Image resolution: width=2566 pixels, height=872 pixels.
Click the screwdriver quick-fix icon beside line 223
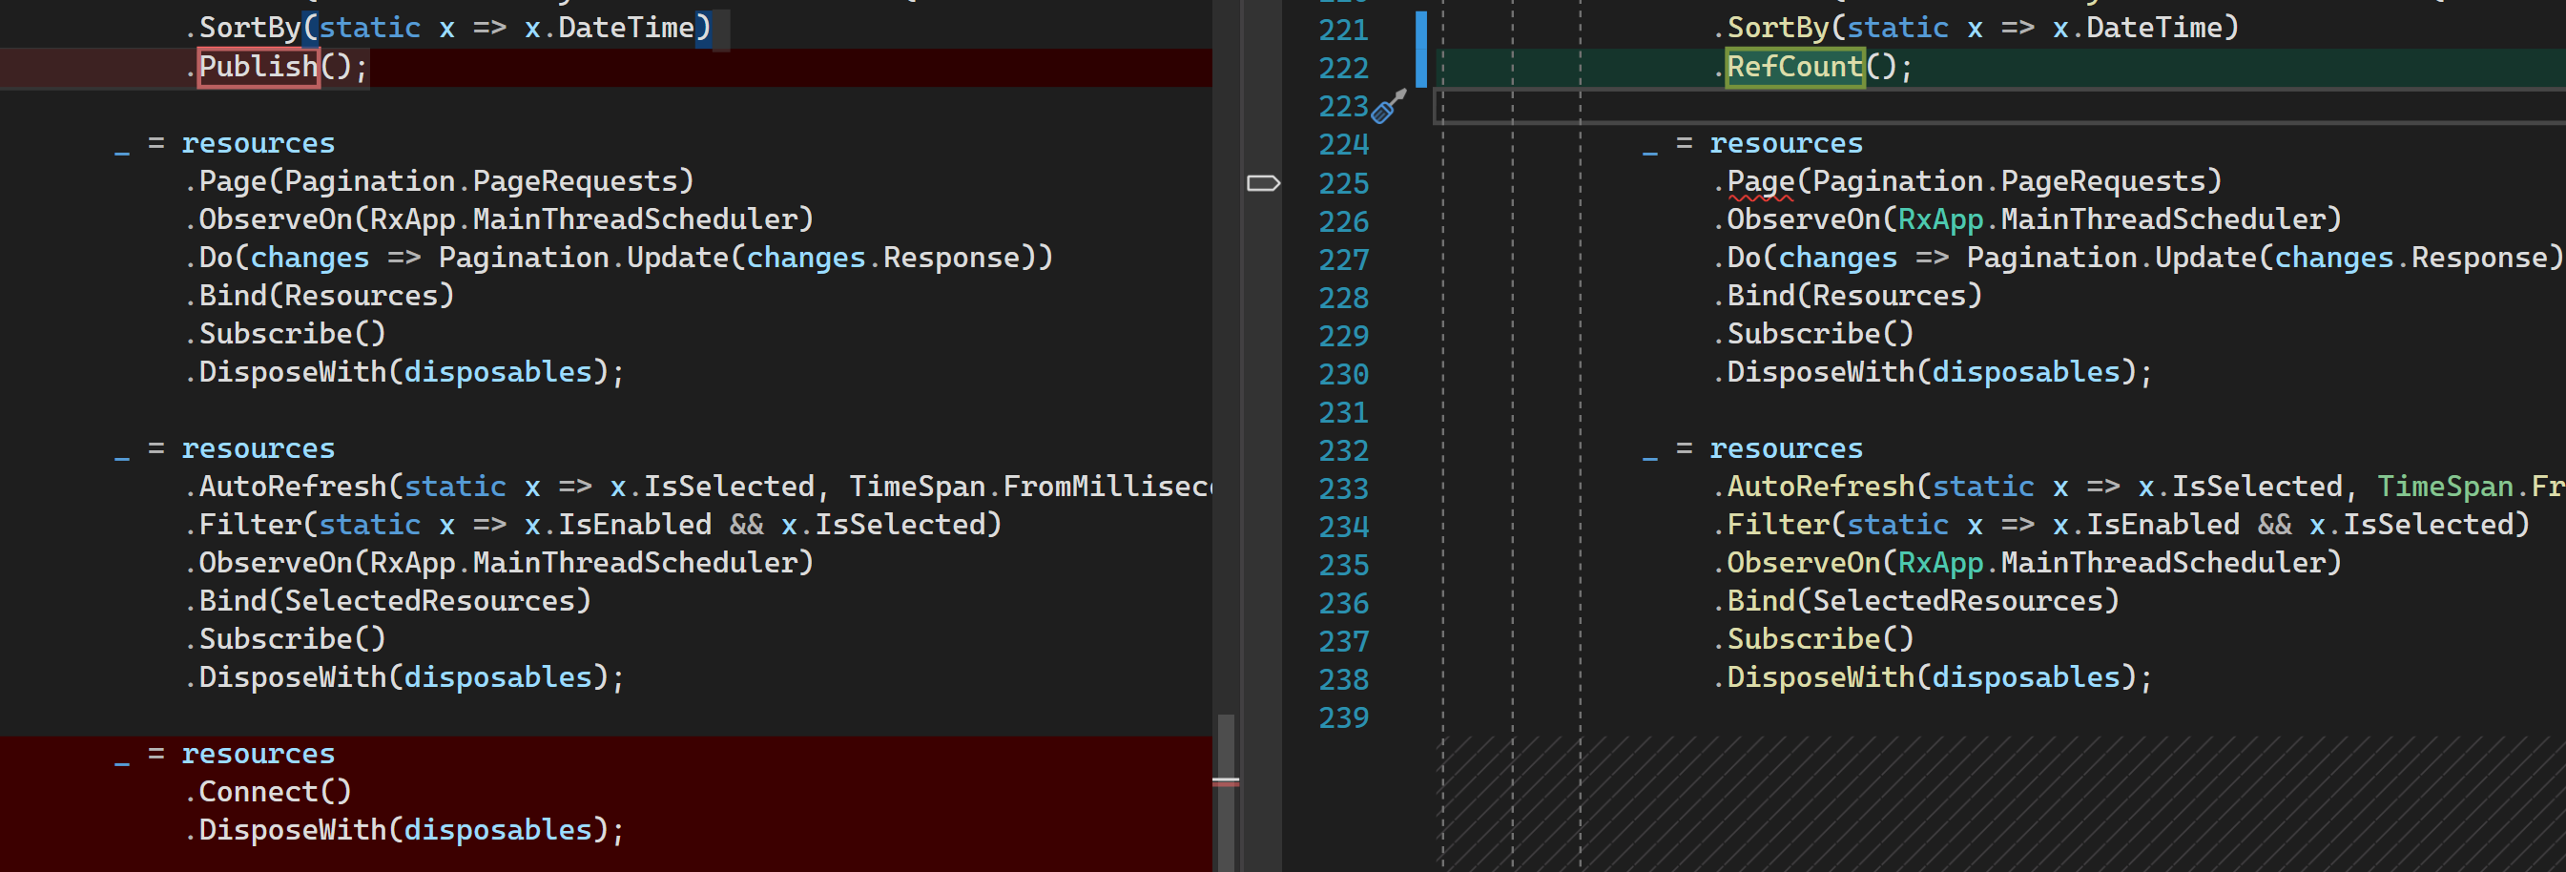(x=1382, y=110)
